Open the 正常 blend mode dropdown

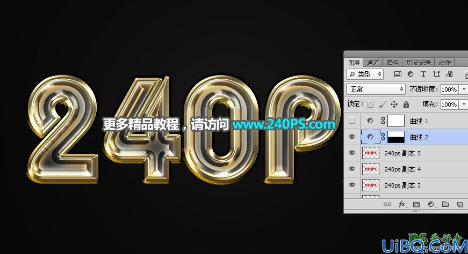tap(376, 89)
